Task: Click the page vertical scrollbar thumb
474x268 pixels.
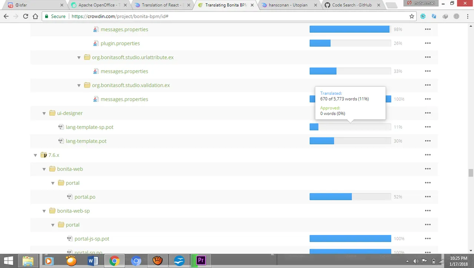Action: pyautogui.click(x=471, y=173)
